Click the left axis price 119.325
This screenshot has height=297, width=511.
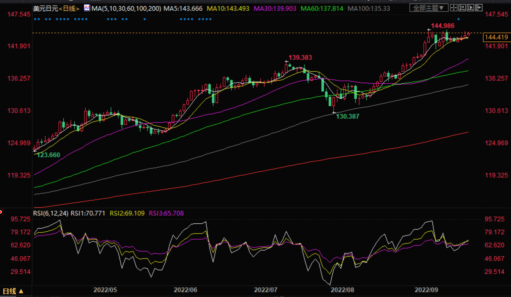click(19, 175)
